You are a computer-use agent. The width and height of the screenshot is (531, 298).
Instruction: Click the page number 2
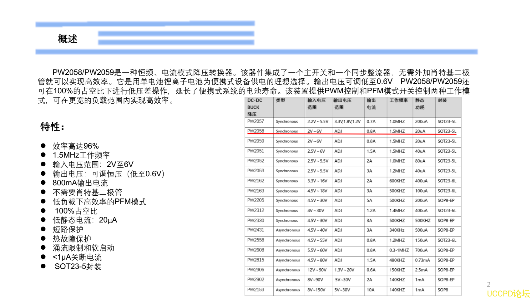click(488, 284)
